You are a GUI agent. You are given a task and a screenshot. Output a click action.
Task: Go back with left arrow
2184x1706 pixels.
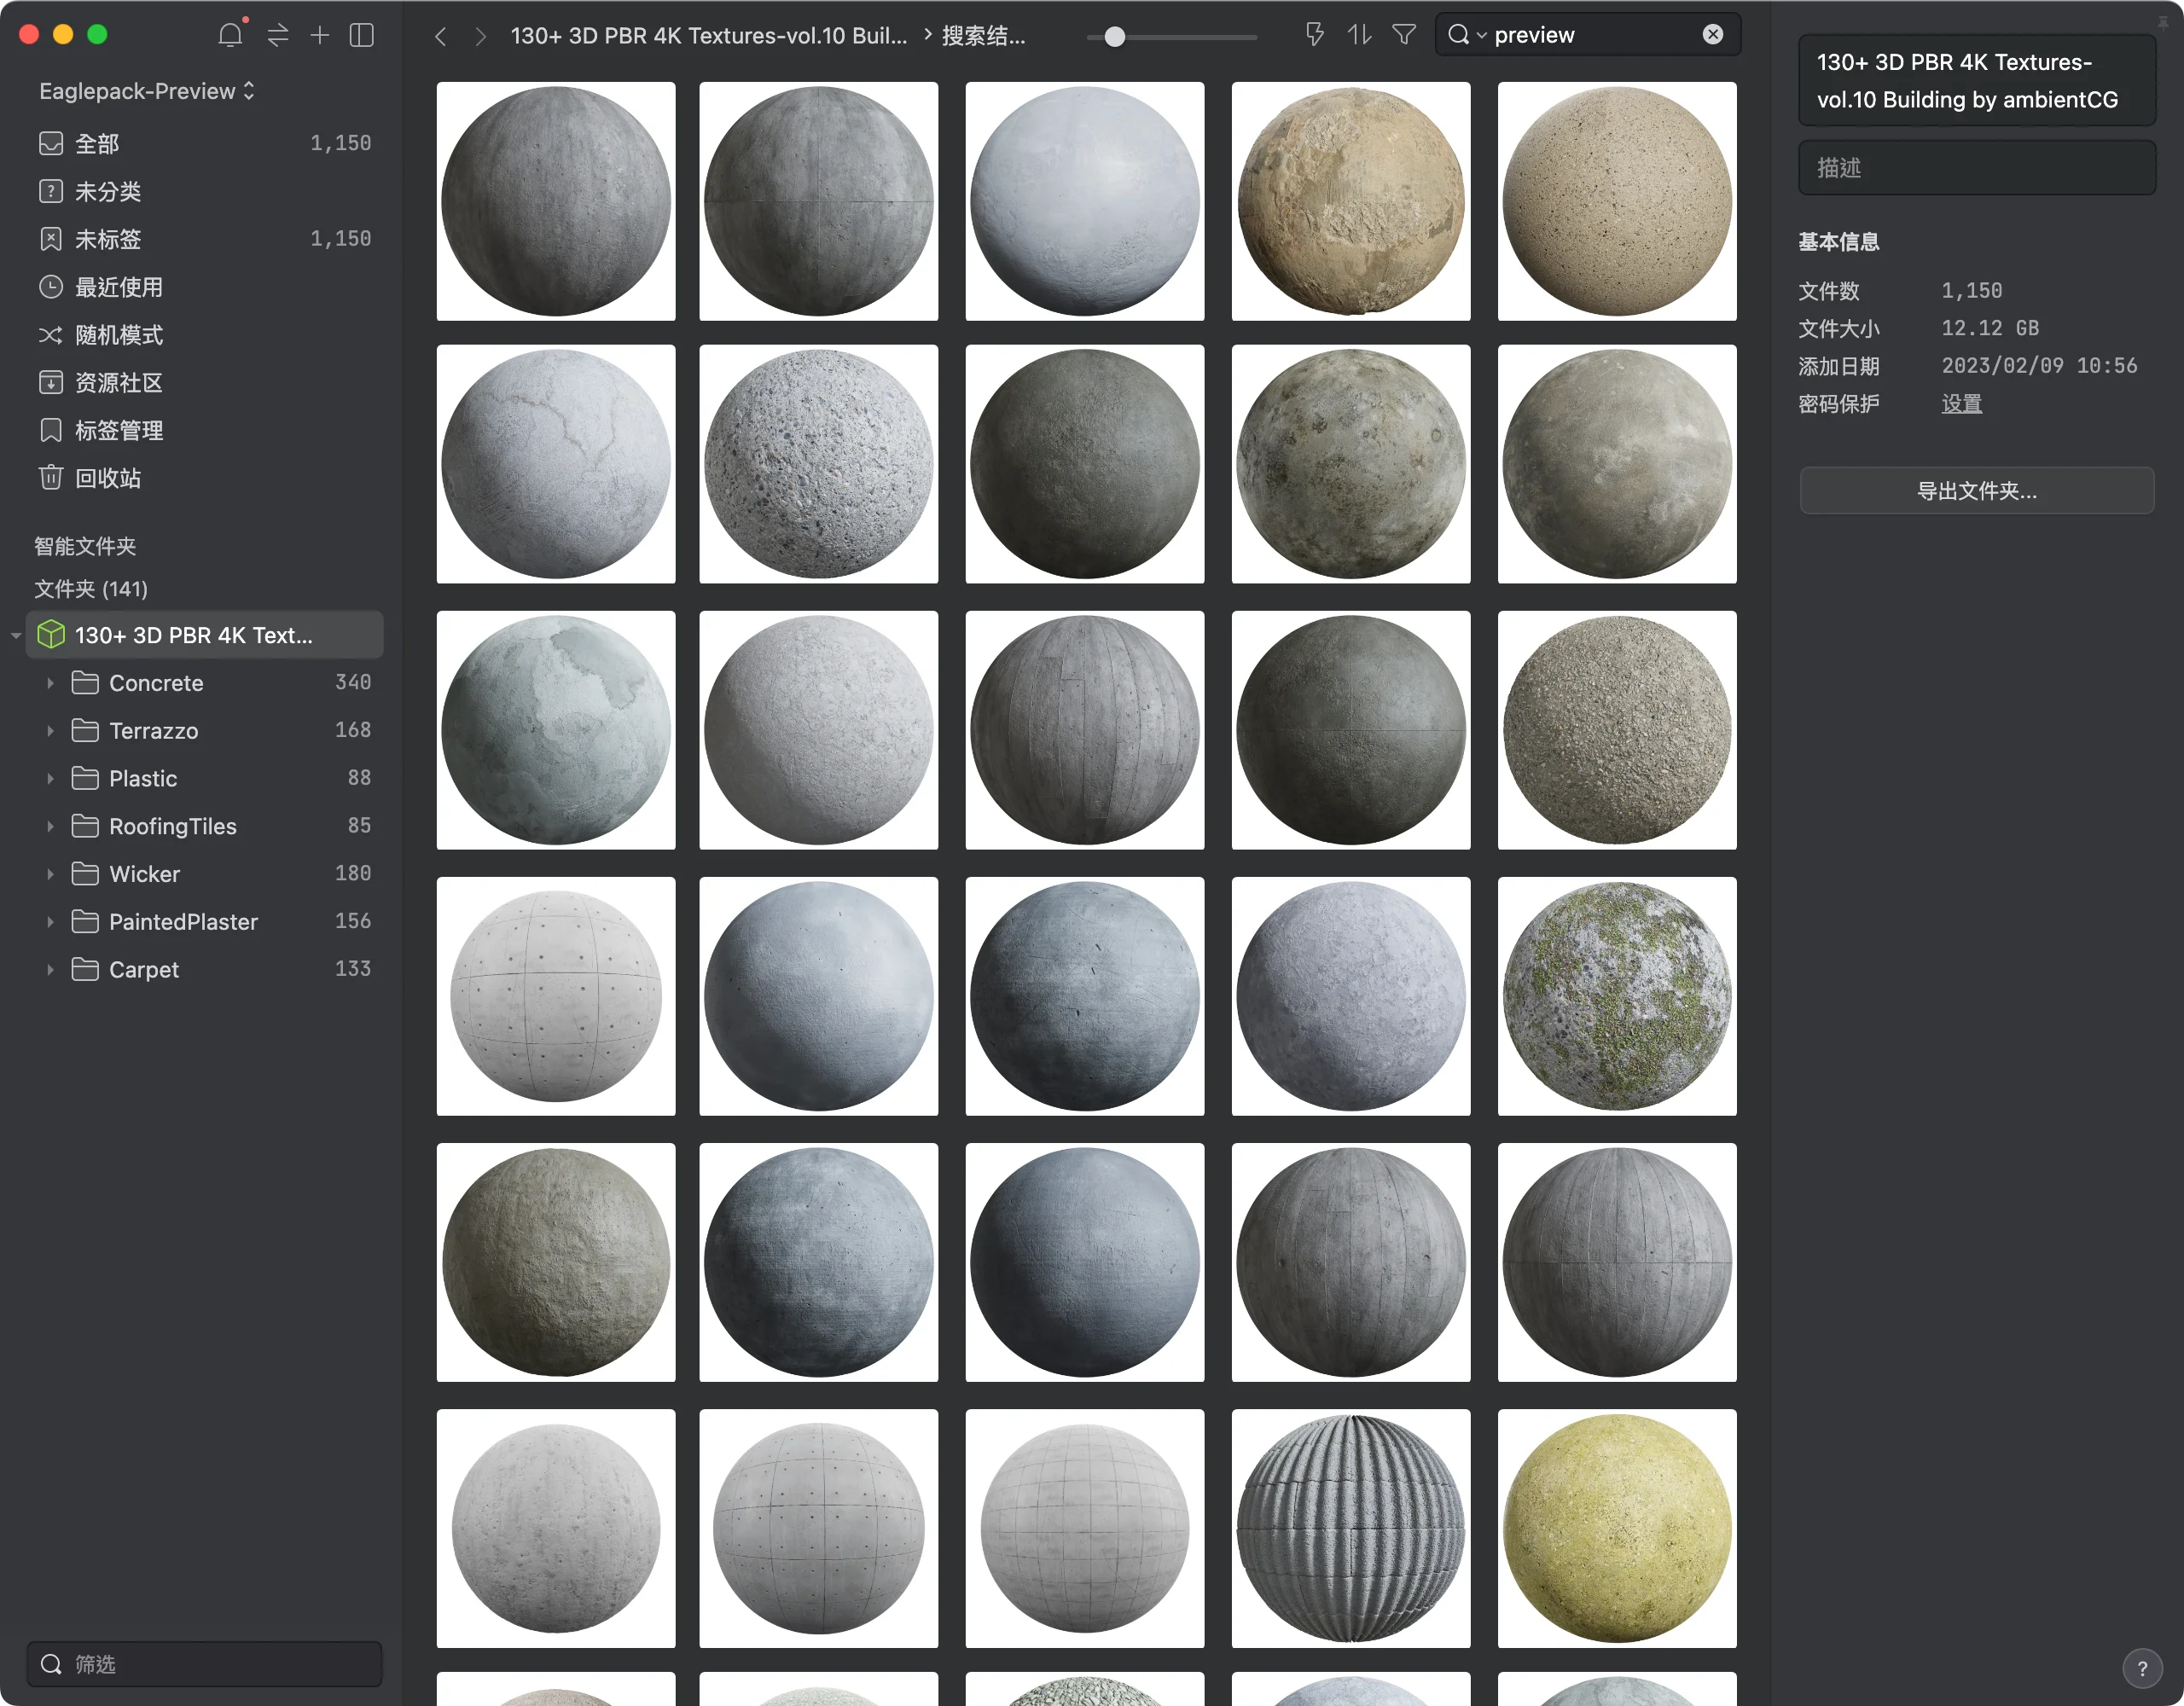(440, 36)
